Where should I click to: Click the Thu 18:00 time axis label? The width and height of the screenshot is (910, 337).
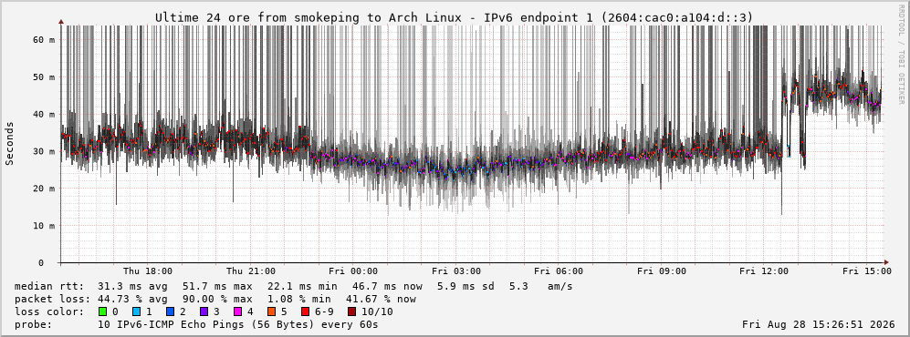point(148,271)
